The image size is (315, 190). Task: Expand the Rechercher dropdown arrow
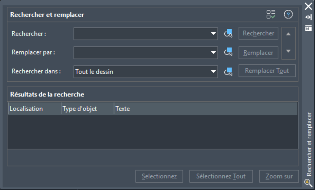[213, 34]
